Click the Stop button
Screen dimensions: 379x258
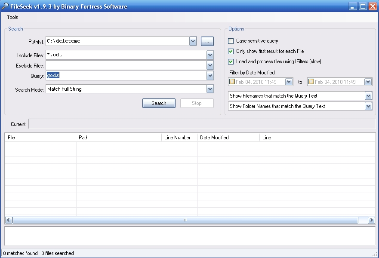point(197,103)
